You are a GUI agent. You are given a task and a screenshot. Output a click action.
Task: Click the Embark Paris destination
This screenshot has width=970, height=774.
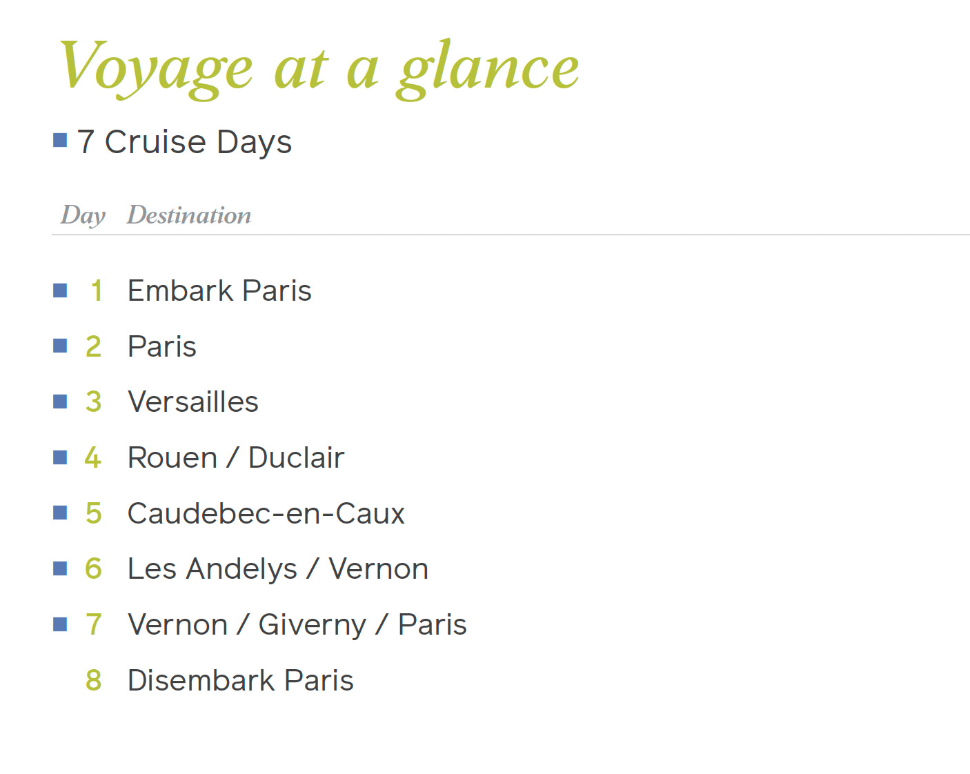click(219, 291)
